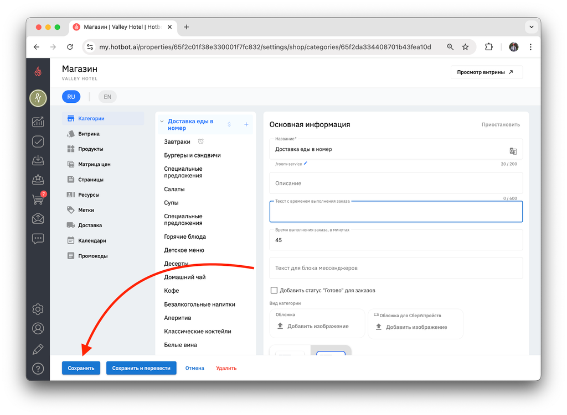Click into the Описание field
This screenshot has height=415, width=567.
396,183
